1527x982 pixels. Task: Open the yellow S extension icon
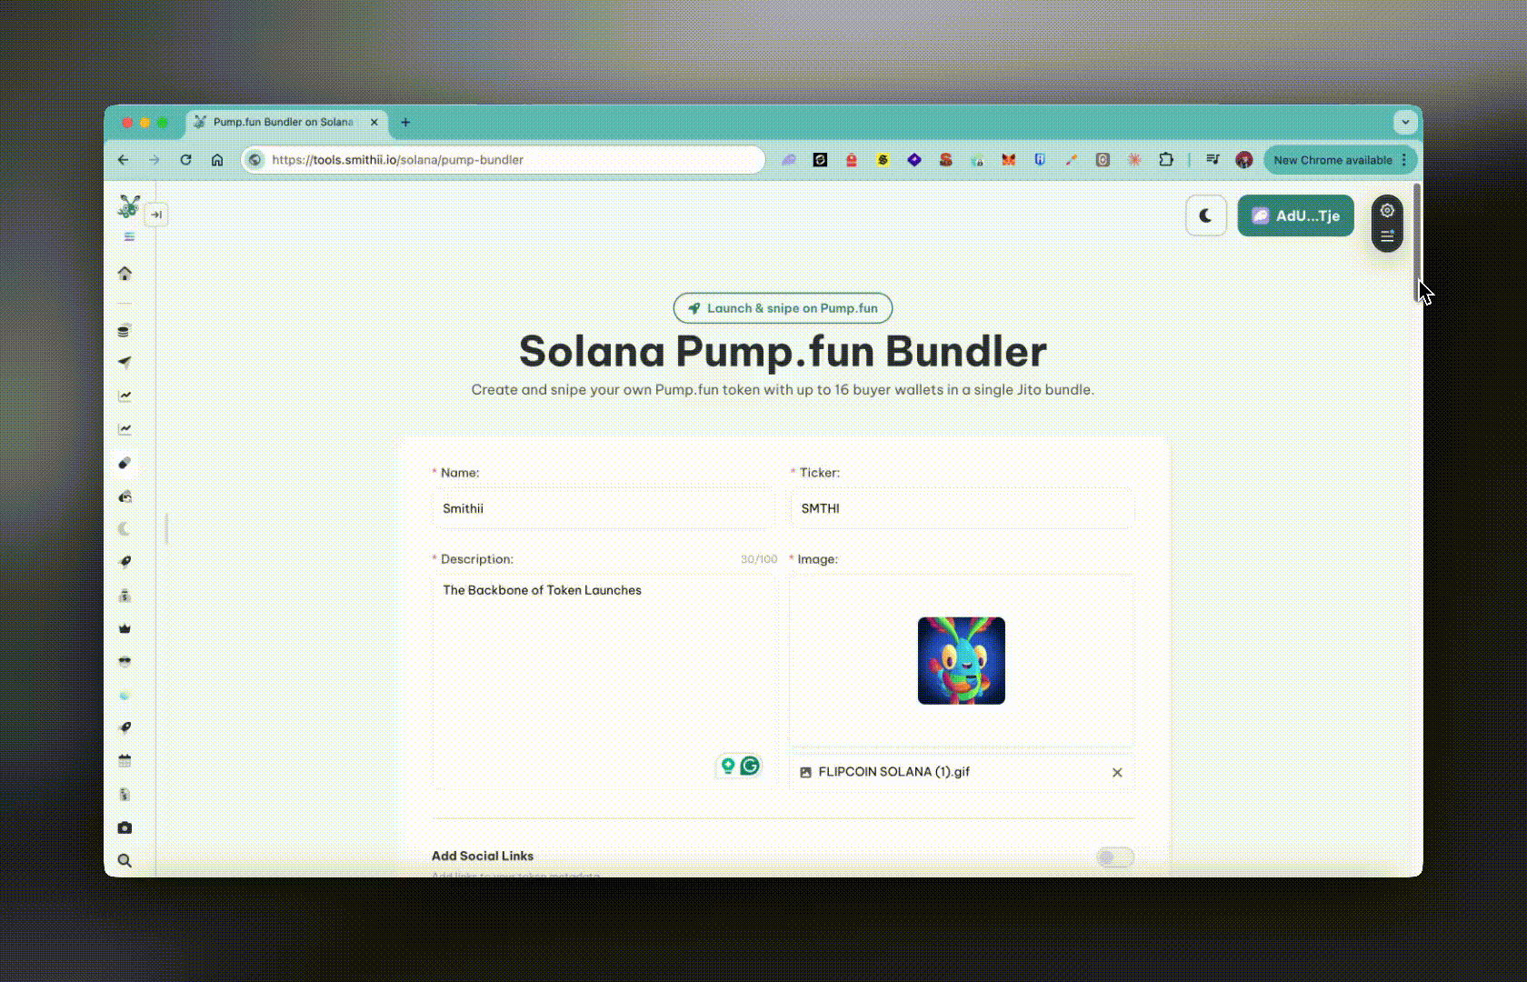pyautogui.click(x=882, y=160)
